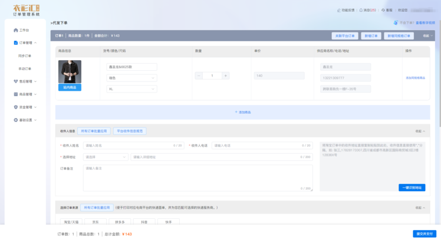Click the 提交并支付 button
441x243 pixels.
click(x=424, y=234)
